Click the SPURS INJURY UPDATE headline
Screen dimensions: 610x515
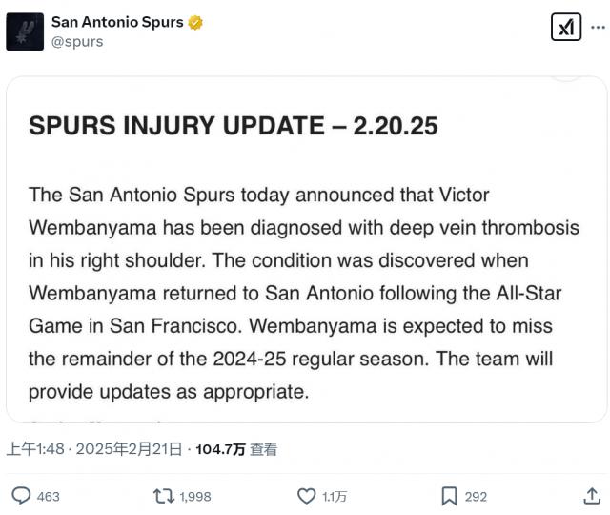234,126
